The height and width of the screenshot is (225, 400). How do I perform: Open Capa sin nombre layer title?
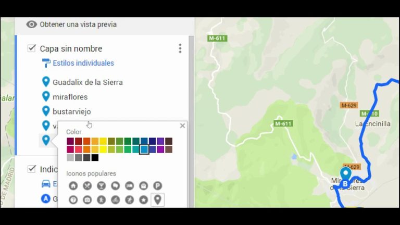71,48
